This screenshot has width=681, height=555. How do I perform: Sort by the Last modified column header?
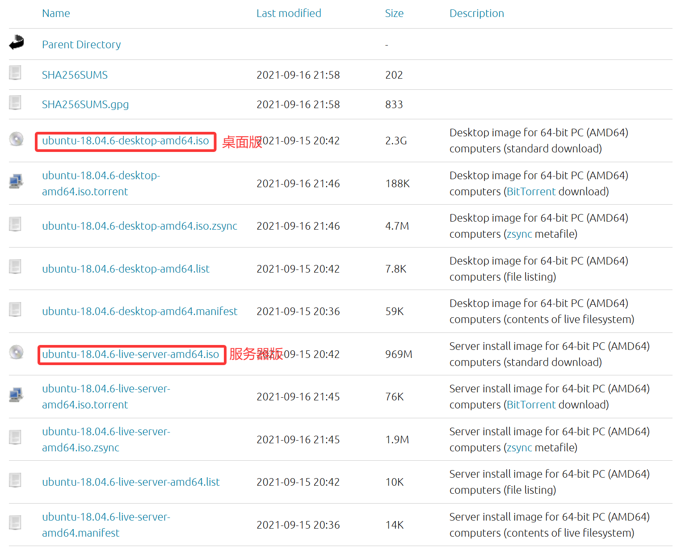click(289, 13)
